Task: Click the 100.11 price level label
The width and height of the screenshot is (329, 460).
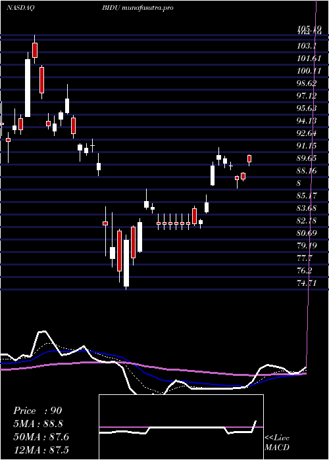Action: (309, 71)
